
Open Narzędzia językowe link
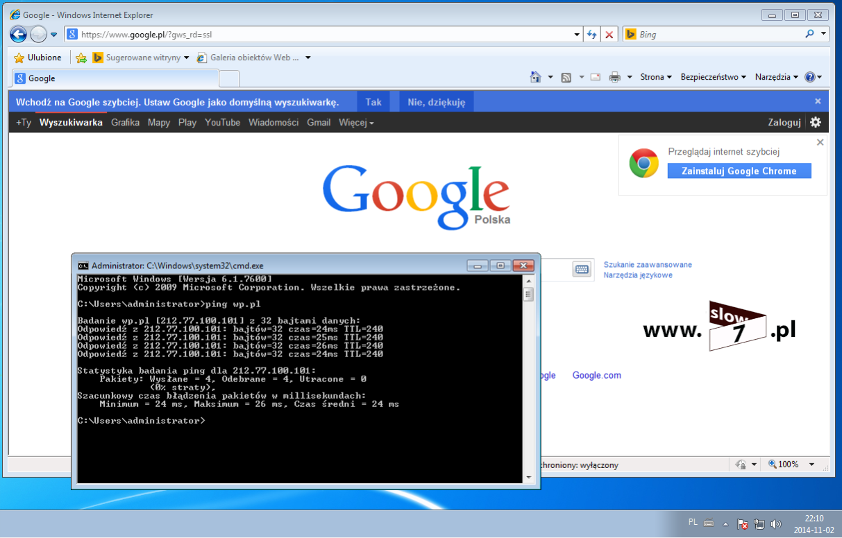(x=638, y=275)
